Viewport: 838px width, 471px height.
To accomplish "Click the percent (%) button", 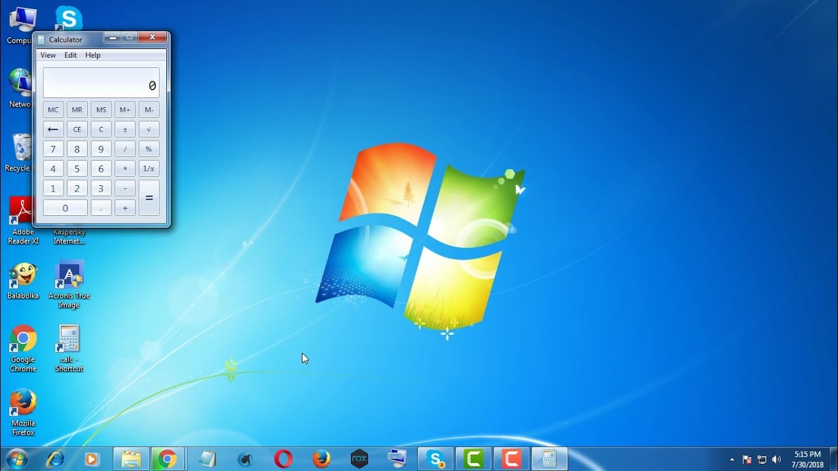I will click(149, 149).
